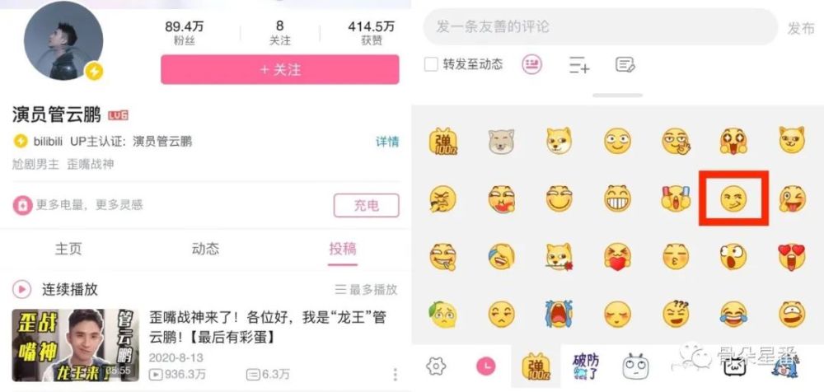Screen dimensions: 824x392
Task: Open the note editing icon
Action: pos(625,65)
